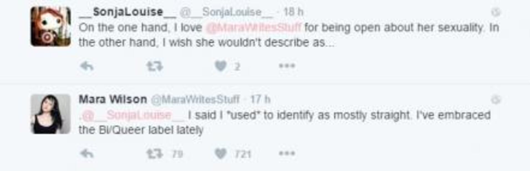
Task: View the 721 likes count on Mara's tweet
Action: point(243,154)
